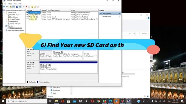This screenshot has height=104, width=186.
Task: Sort by the File System column header
Action: point(61,10)
